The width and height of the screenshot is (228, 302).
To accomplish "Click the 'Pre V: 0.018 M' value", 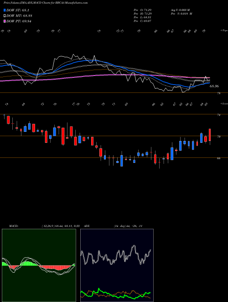I will pyautogui.click(x=181, y=14).
